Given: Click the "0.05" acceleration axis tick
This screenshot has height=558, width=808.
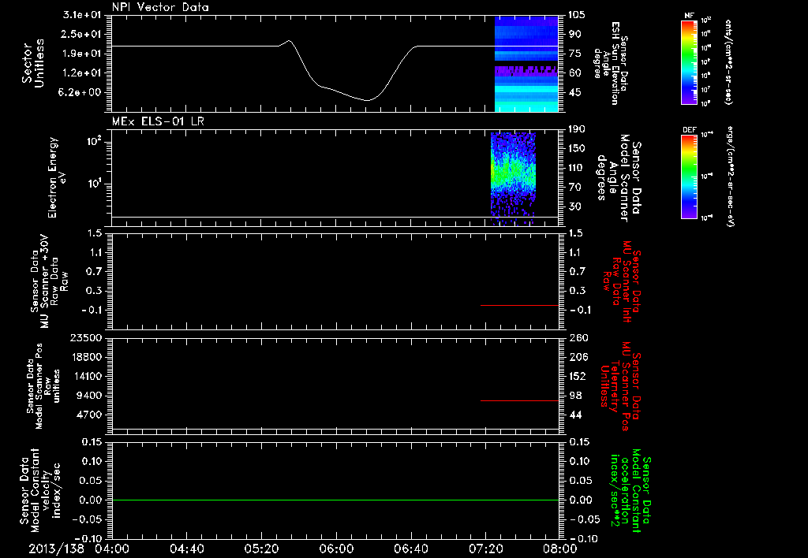Looking at the screenshot, I should [581, 481].
